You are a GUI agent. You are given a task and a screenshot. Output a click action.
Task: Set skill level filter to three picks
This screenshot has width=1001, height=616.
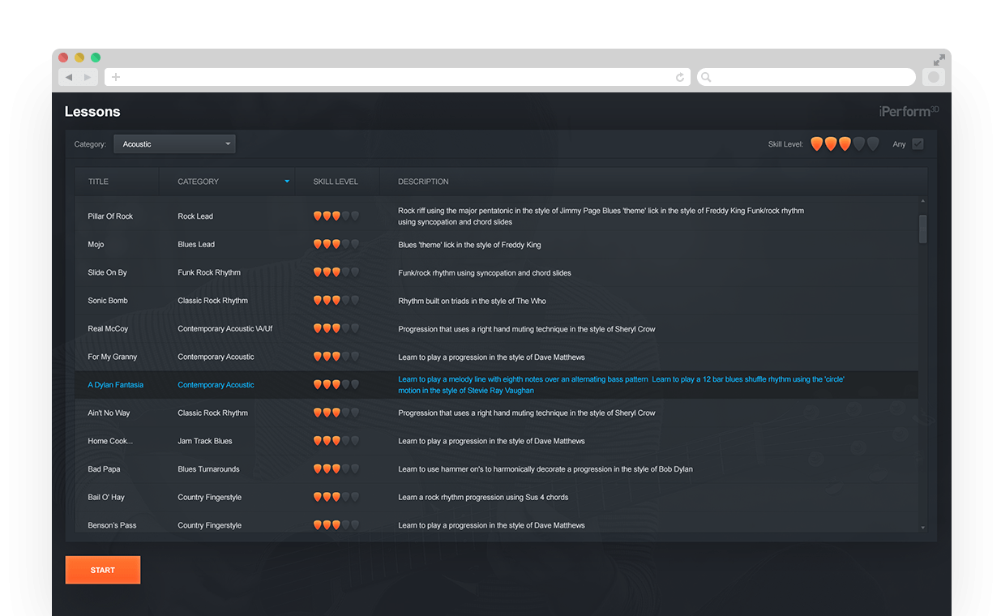(845, 144)
